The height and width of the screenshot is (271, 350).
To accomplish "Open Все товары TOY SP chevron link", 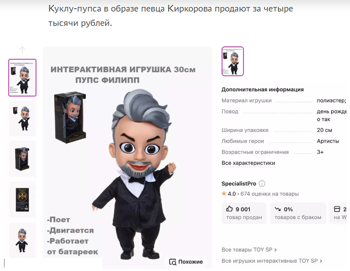I will point(249,250).
